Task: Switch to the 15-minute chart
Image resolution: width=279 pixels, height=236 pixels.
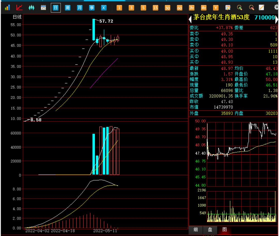Action: (155, 8)
